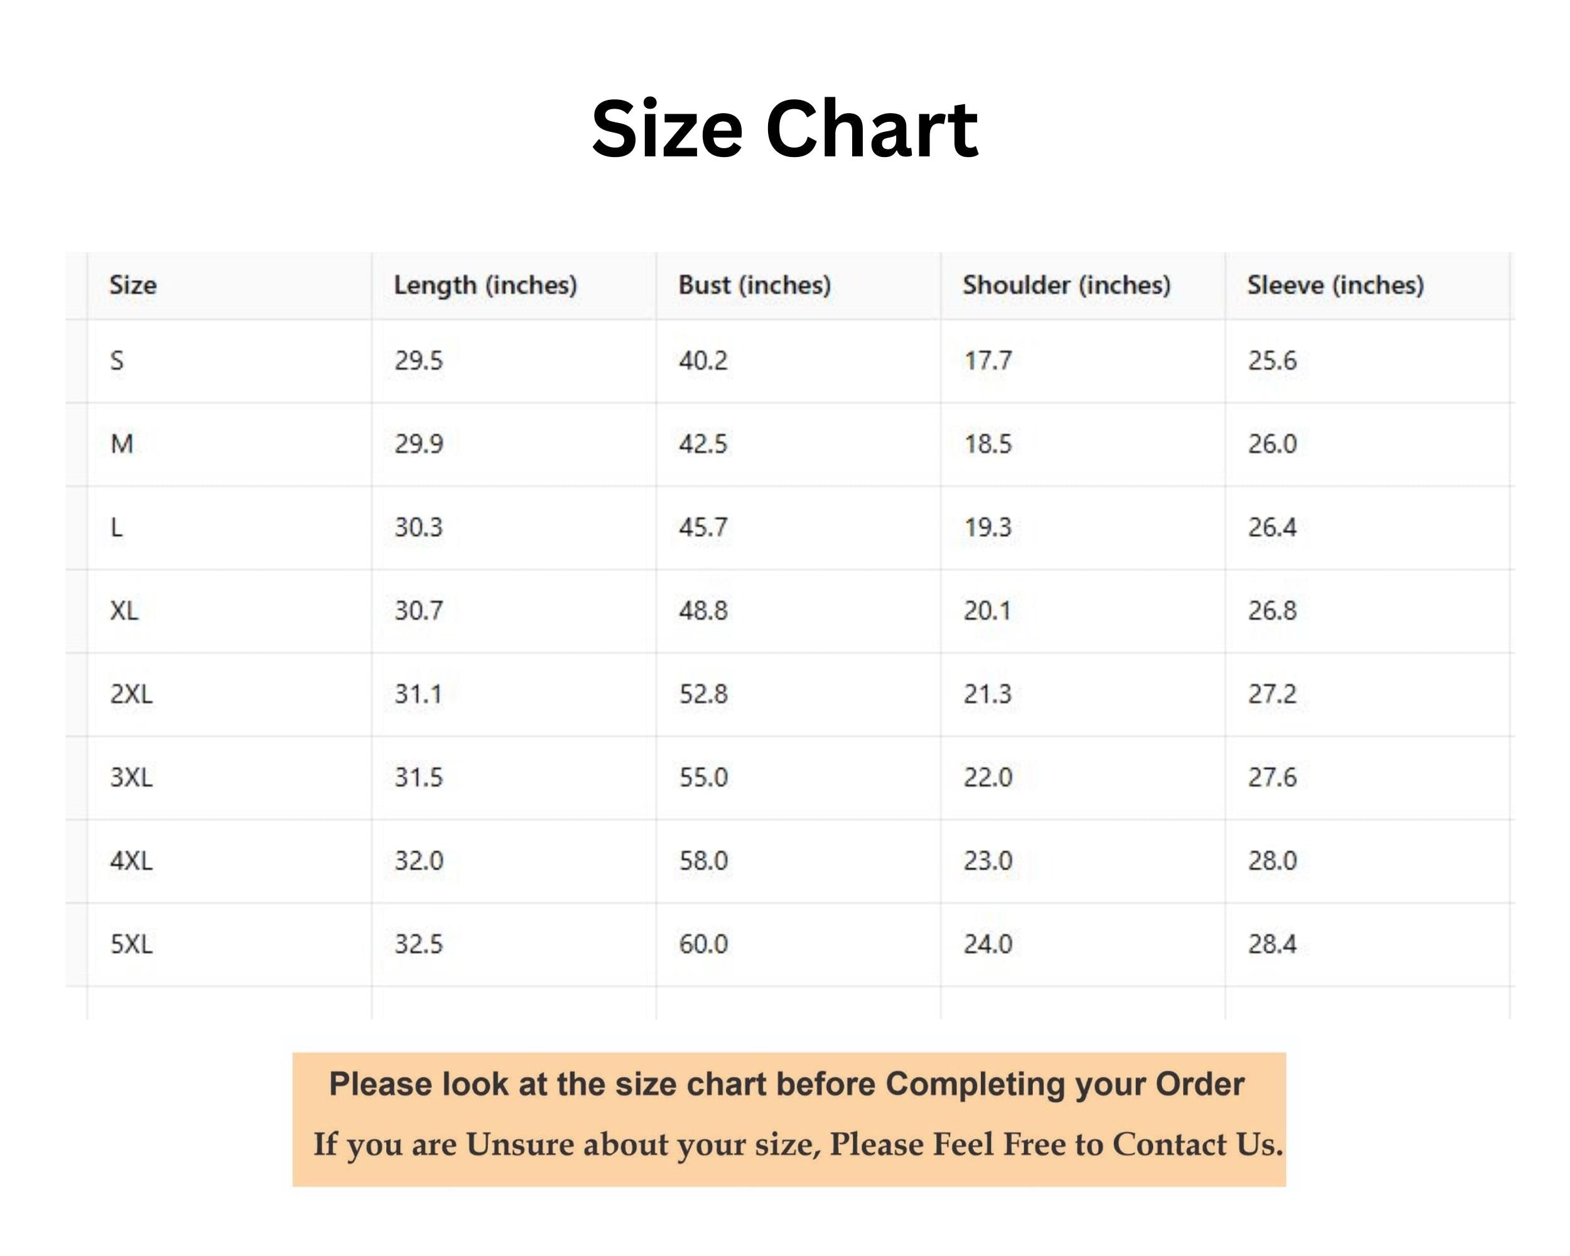This screenshot has height=1256, width=1570.
Task: Select the 26.0 sleeve value for size M
Action: (1272, 443)
